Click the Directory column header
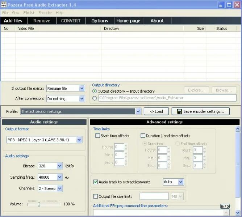The width and height of the screenshot is (242, 217). 142,29
